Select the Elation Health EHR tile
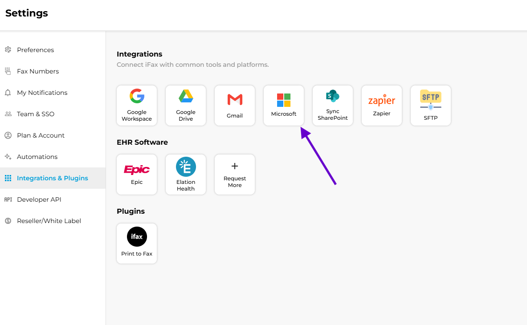 click(x=186, y=175)
